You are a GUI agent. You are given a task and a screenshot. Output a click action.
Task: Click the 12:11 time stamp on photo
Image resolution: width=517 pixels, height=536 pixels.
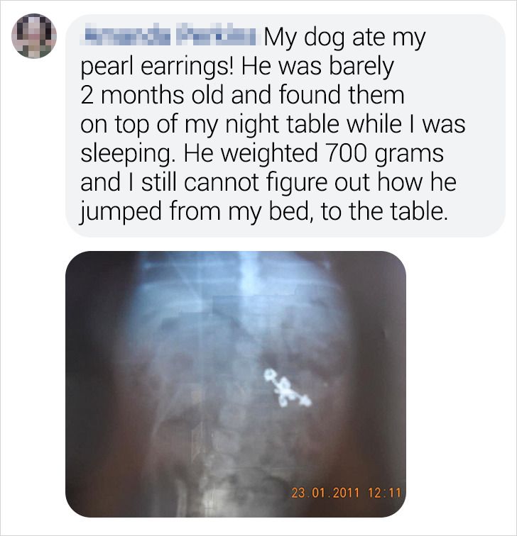(x=384, y=493)
